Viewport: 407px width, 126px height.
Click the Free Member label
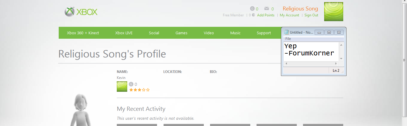pos(233,15)
